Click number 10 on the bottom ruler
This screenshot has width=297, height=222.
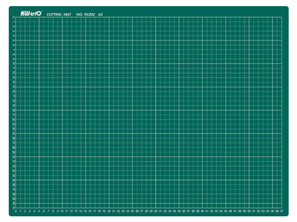[62, 211]
